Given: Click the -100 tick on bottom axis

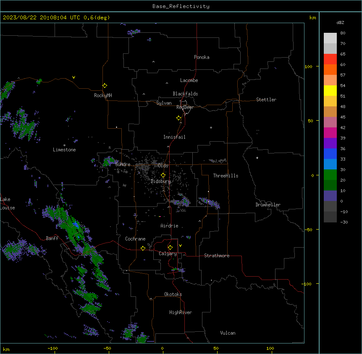Looking at the screenshot, I should (x=52, y=348).
